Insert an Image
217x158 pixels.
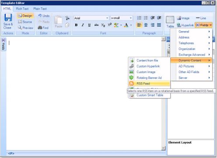[x=183, y=18]
